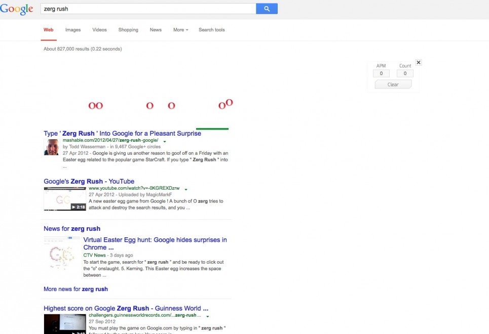This screenshot has height=334, width=489.
Task: Open Search tools options
Action: [x=212, y=30]
